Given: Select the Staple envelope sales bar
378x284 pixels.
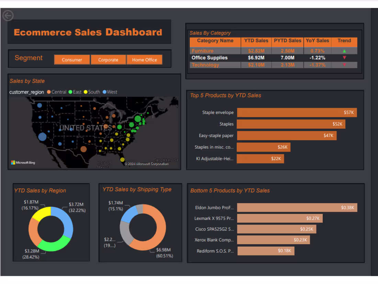Looking at the screenshot, I should pyautogui.click(x=296, y=112).
